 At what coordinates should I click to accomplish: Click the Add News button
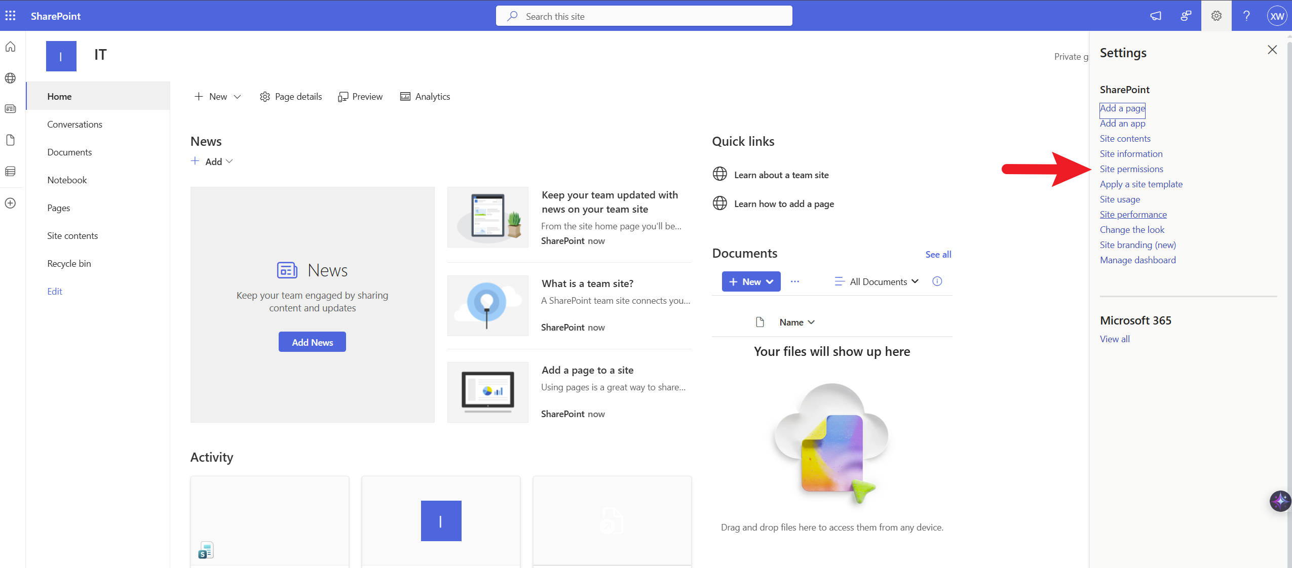pos(312,342)
